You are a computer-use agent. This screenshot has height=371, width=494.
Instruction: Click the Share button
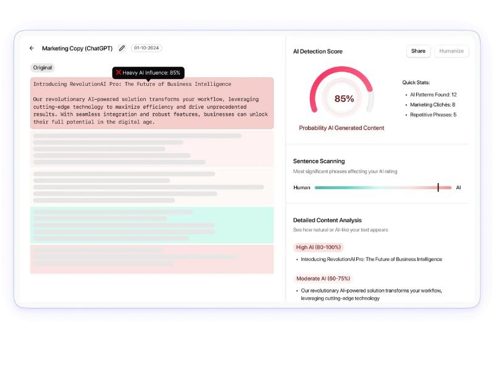(418, 51)
